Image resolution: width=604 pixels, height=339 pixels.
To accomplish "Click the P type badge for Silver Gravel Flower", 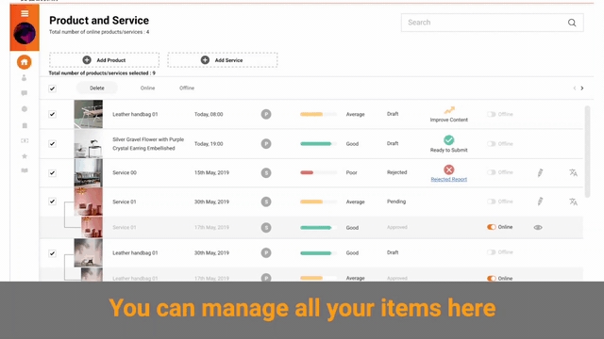I will coord(266,144).
